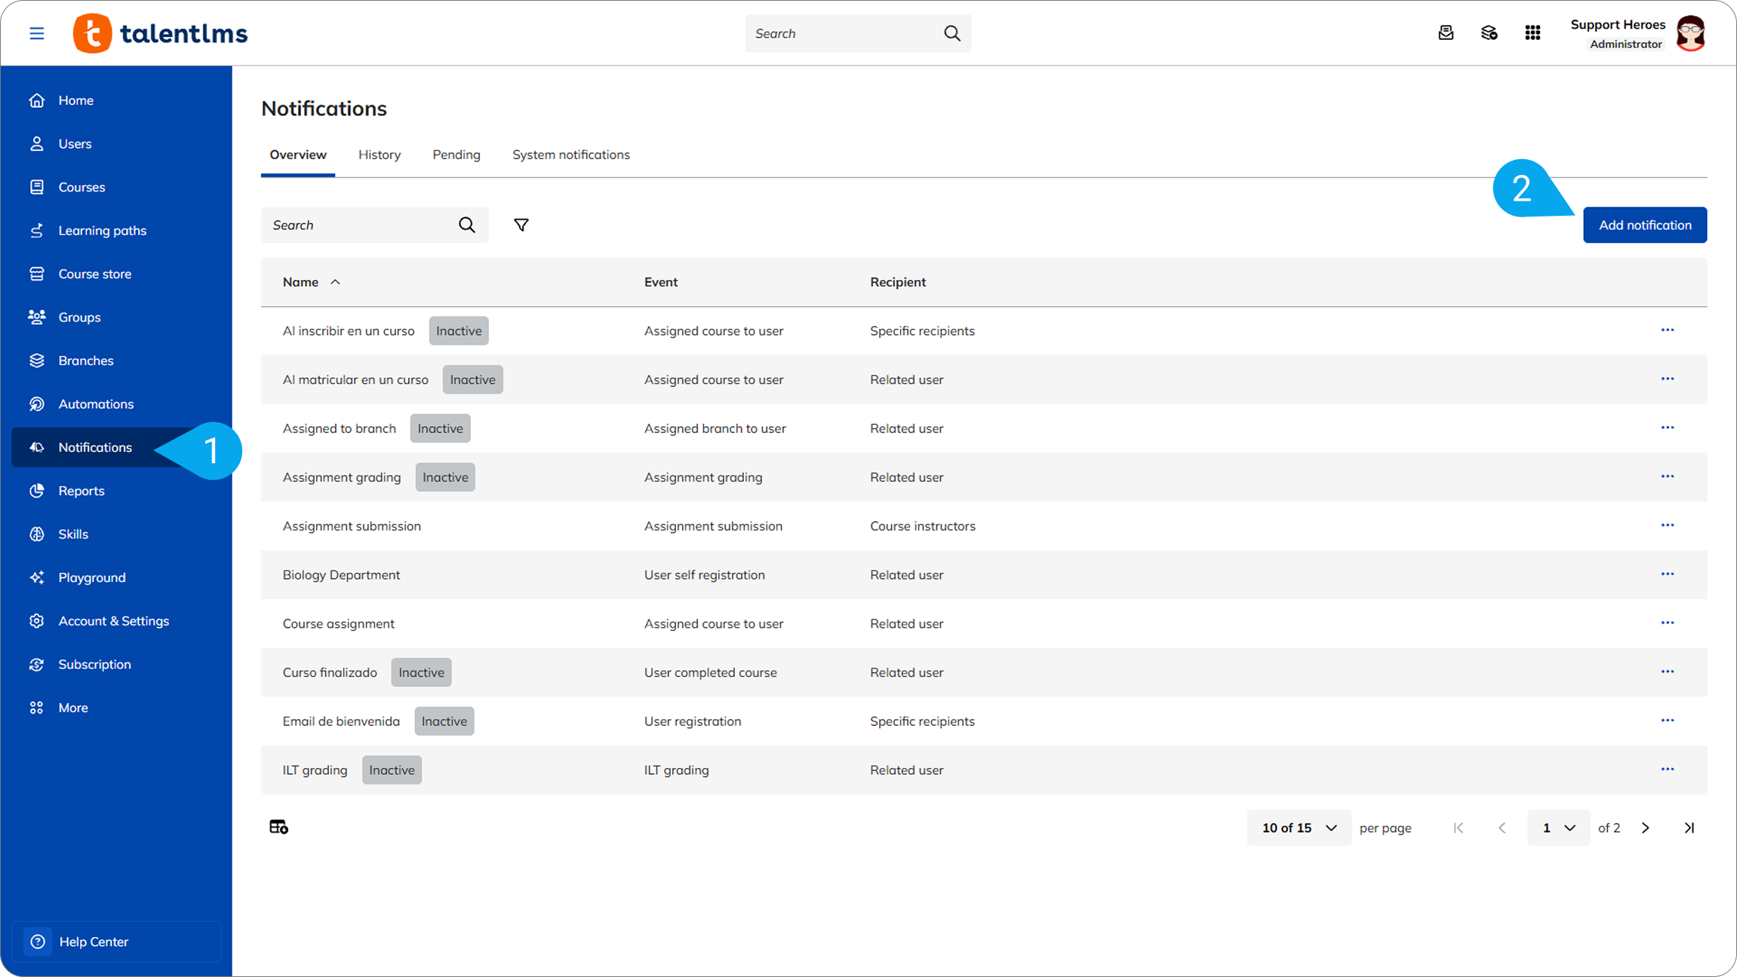Open the page number dropdown
The height and width of the screenshot is (977, 1737).
(x=1558, y=828)
